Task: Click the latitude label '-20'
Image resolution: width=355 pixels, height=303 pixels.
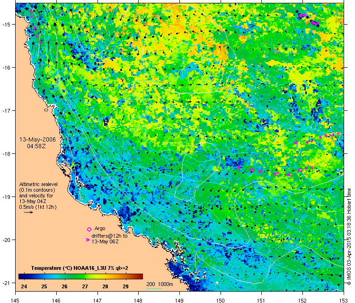Action: click(x=6, y=240)
